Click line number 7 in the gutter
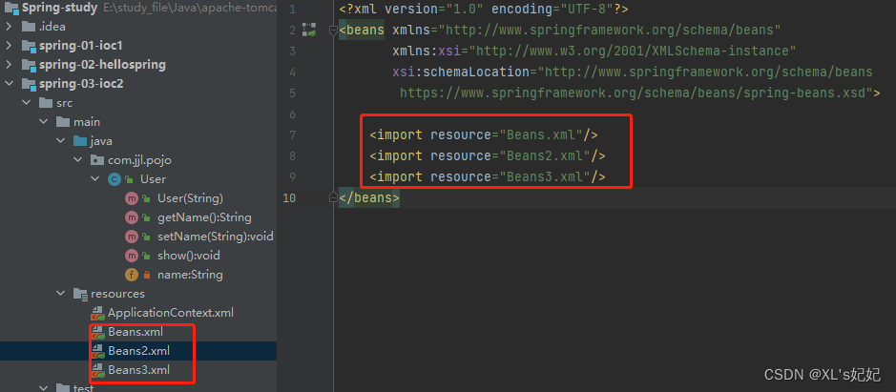The image size is (896, 392). (x=293, y=134)
